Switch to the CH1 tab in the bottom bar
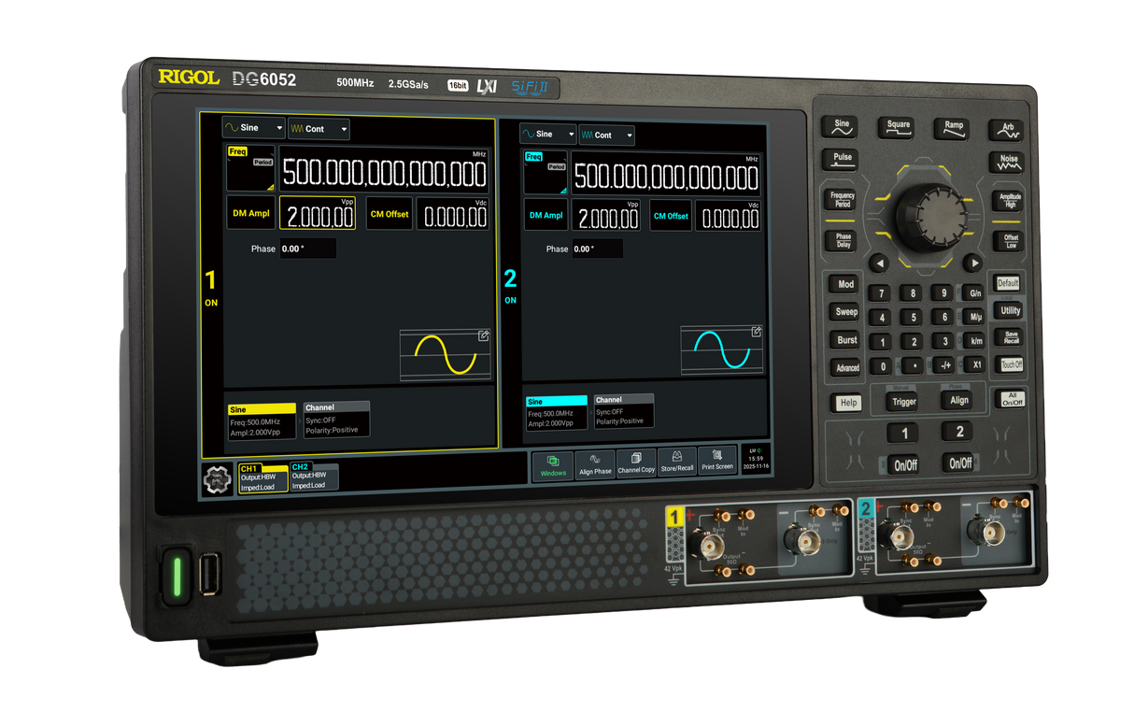The image size is (1134, 726). point(262,477)
